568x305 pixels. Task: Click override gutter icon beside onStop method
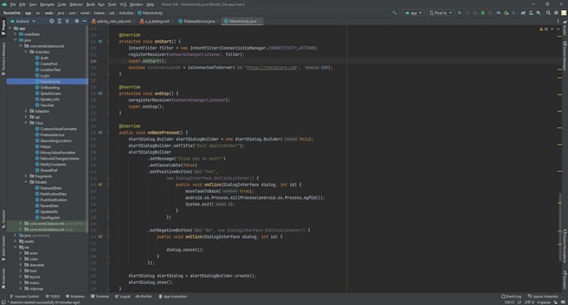(x=100, y=94)
